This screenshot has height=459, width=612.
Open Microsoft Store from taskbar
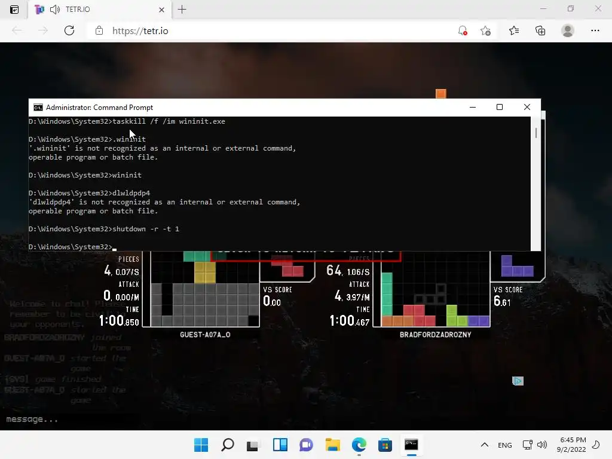point(385,445)
